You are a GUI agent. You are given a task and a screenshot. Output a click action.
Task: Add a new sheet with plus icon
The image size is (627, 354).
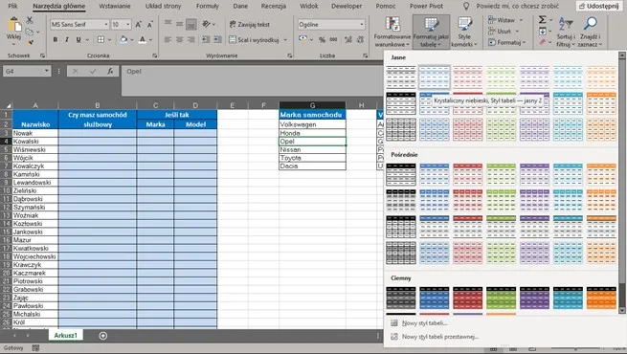[102, 336]
